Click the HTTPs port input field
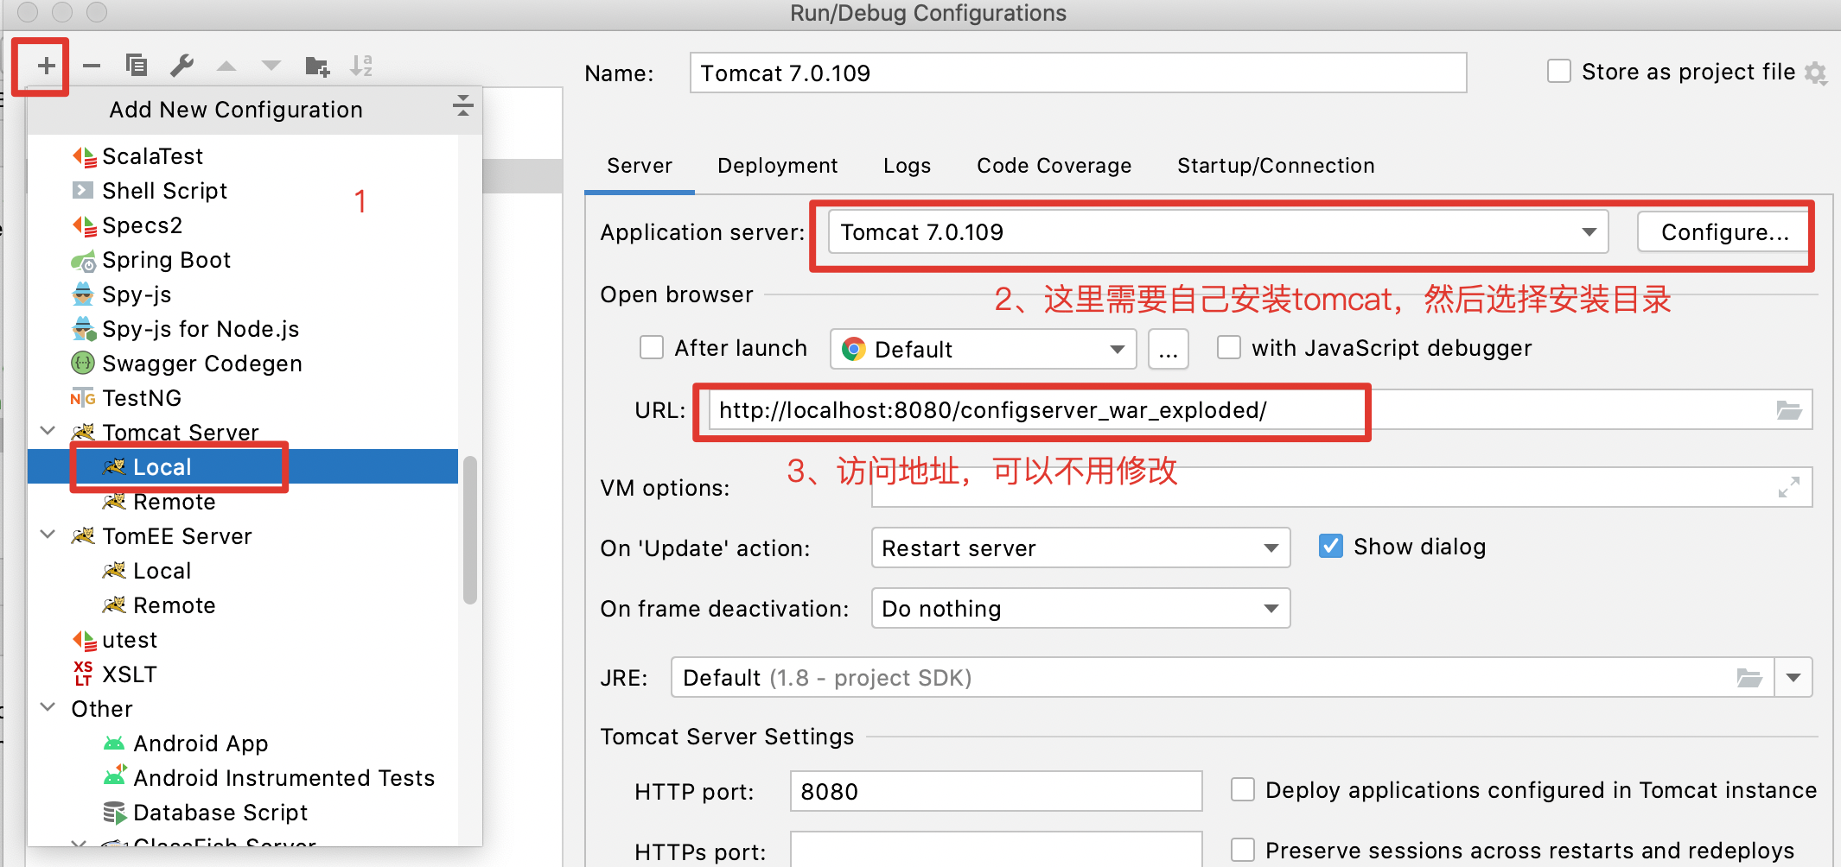 [997, 850]
